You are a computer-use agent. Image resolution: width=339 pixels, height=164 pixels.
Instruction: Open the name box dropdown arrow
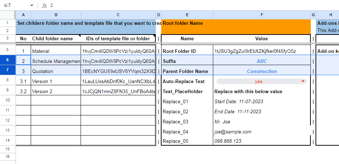click(x=32, y=6)
